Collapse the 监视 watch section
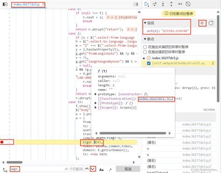 pos(145,23)
